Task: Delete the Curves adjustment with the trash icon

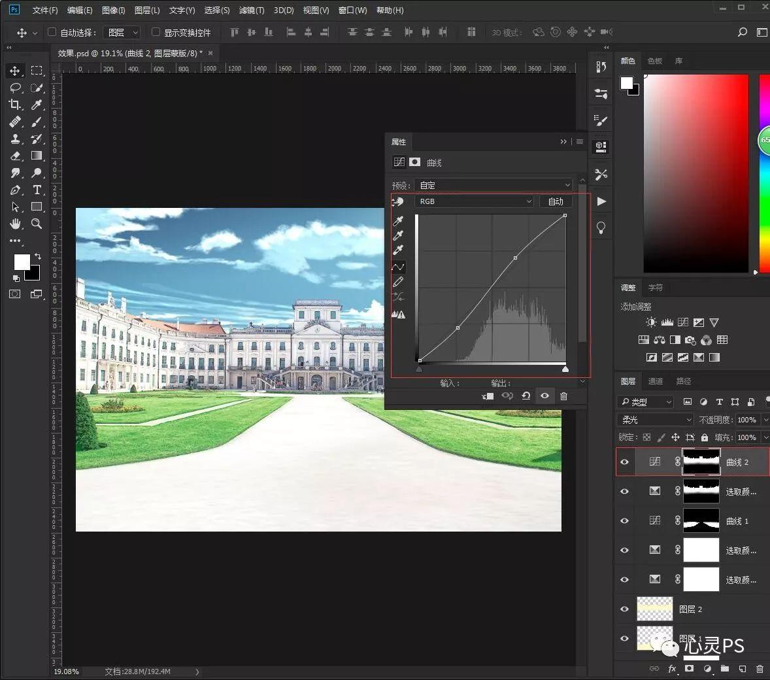Action: click(564, 396)
